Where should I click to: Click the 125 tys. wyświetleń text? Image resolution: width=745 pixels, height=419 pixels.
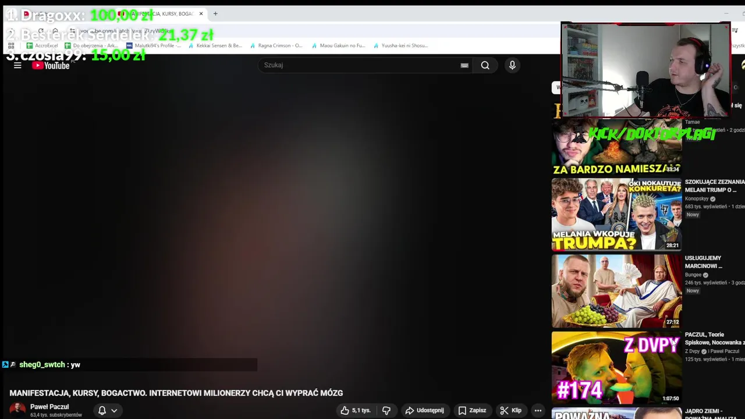tap(706, 360)
